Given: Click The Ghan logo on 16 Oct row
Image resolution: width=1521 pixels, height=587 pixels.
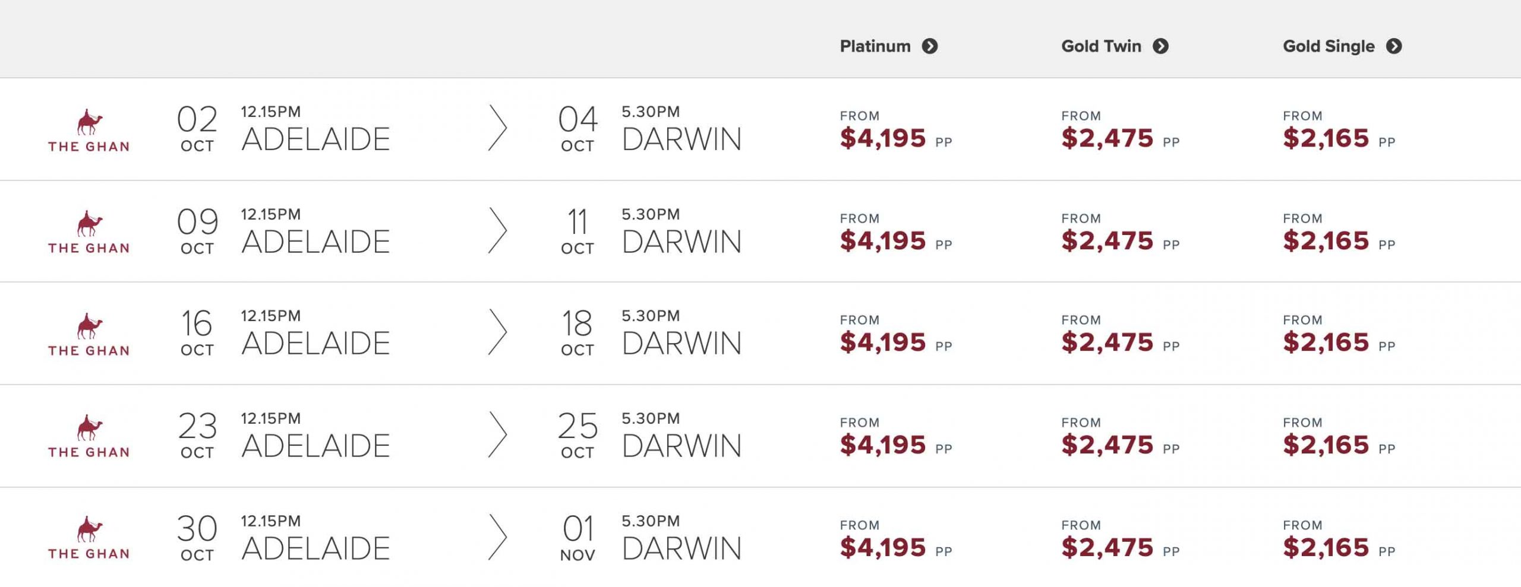Looking at the screenshot, I should point(89,335).
